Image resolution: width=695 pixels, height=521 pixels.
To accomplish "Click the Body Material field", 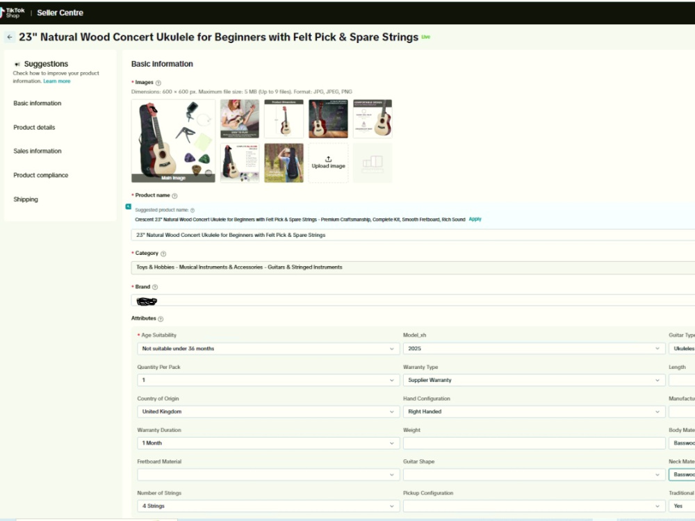I will (x=682, y=443).
